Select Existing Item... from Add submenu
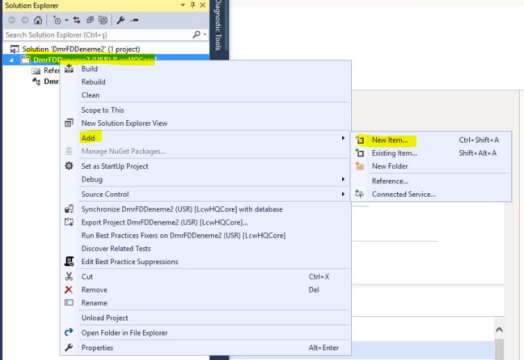The height and width of the screenshot is (360, 524). pos(394,153)
